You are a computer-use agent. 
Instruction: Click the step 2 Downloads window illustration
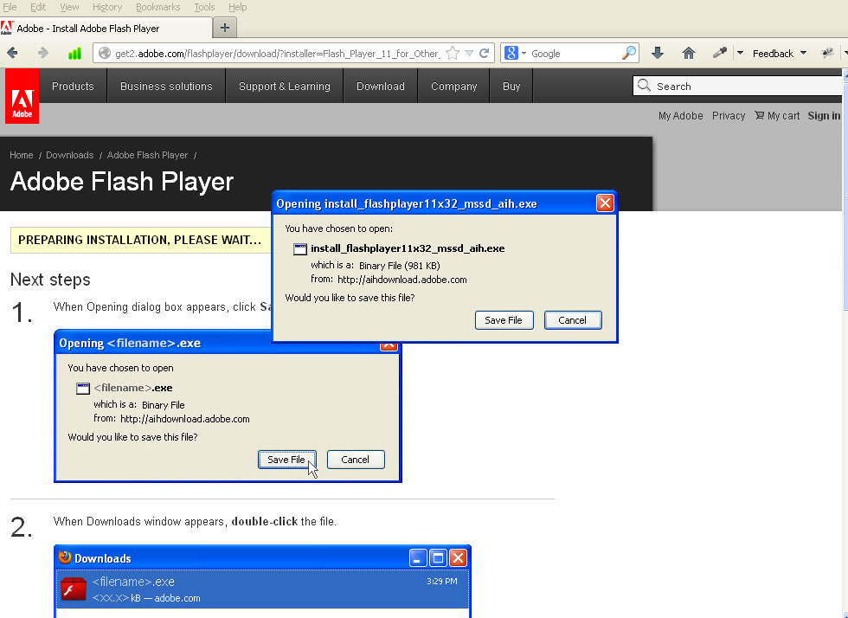[x=263, y=581]
